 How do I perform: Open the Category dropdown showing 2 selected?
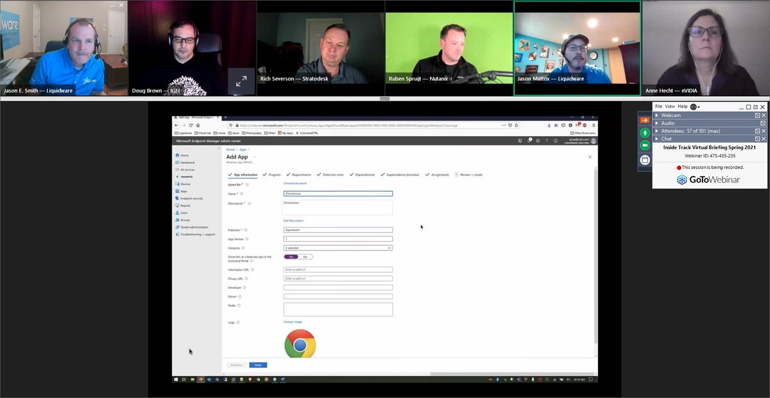(x=338, y=248)
